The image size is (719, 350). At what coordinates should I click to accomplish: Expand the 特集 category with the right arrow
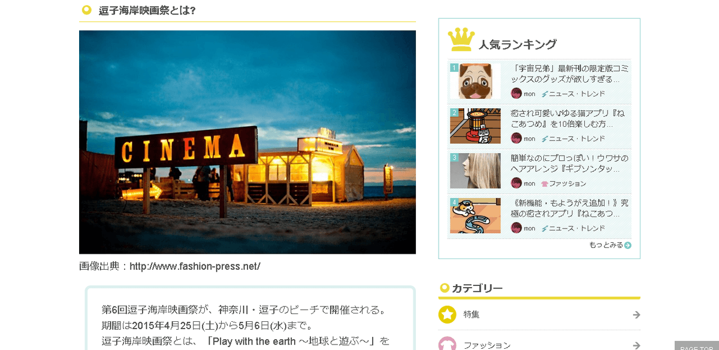(636, 315)
